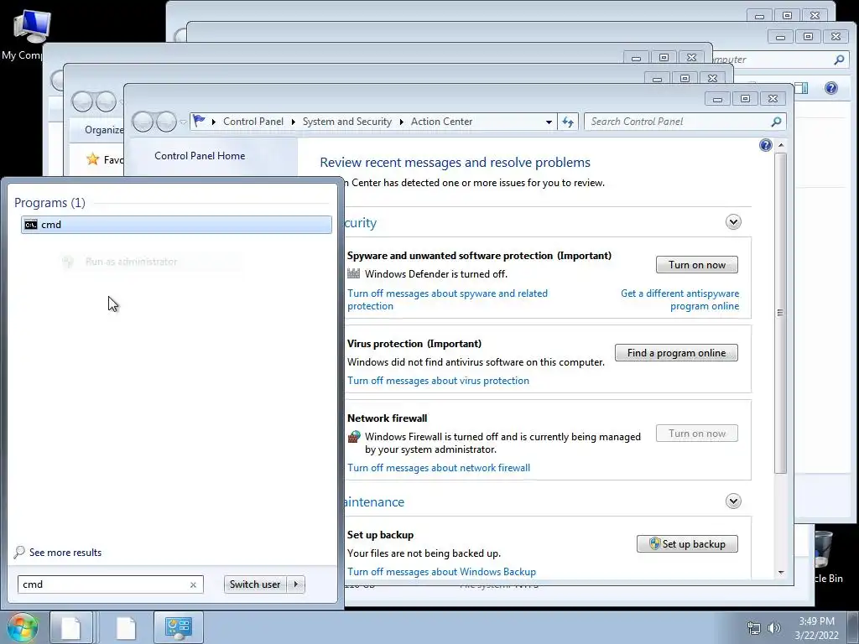Click the volume speaker tray icon
Viewport: 859px width, 644px height.
point(774,628)
